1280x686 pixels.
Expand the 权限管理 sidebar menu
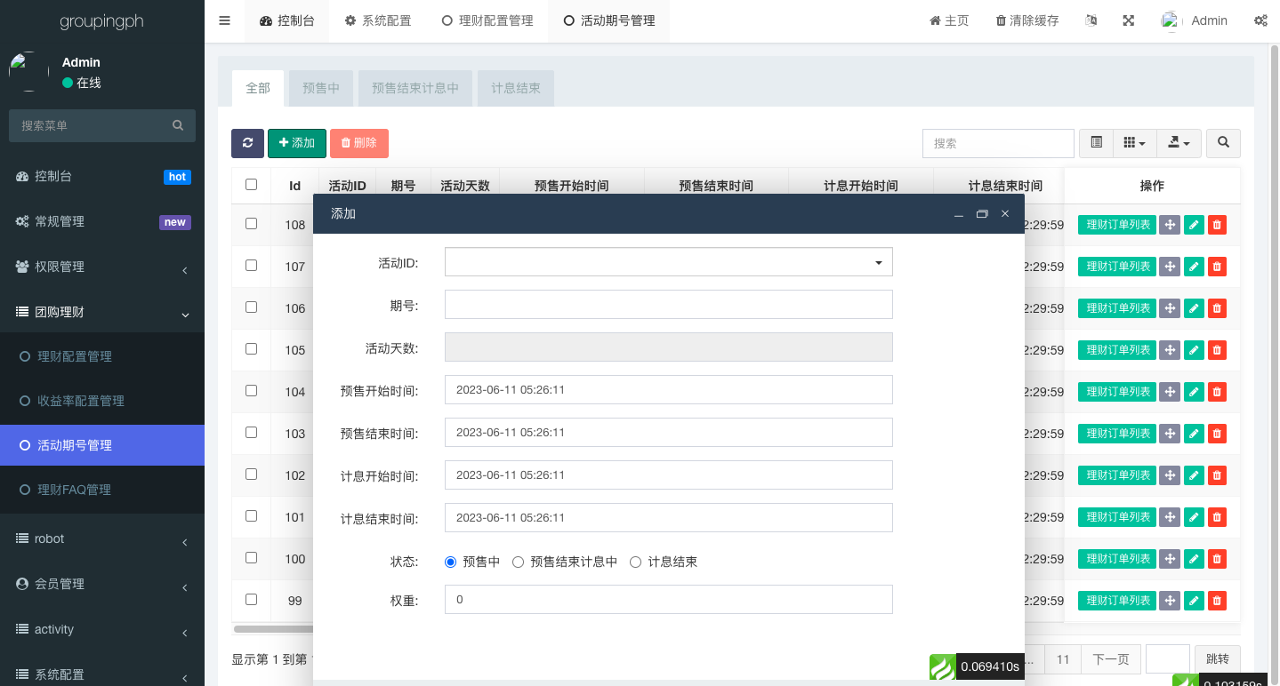click(x=102, y=267)
